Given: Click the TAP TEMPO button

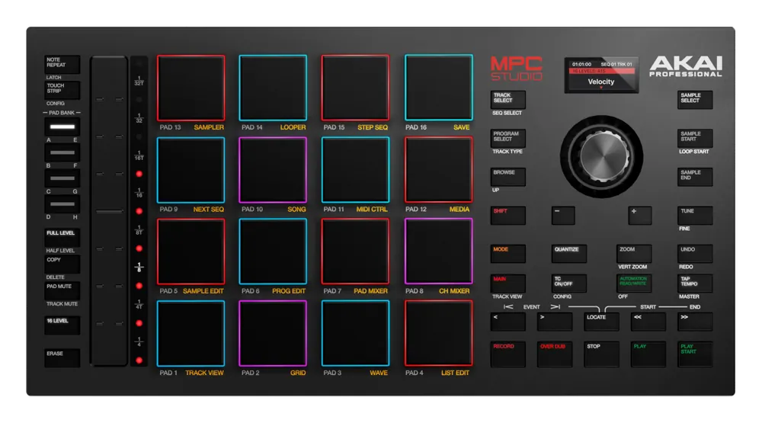Looking at the screenshot, I should (x=695, y=284).
